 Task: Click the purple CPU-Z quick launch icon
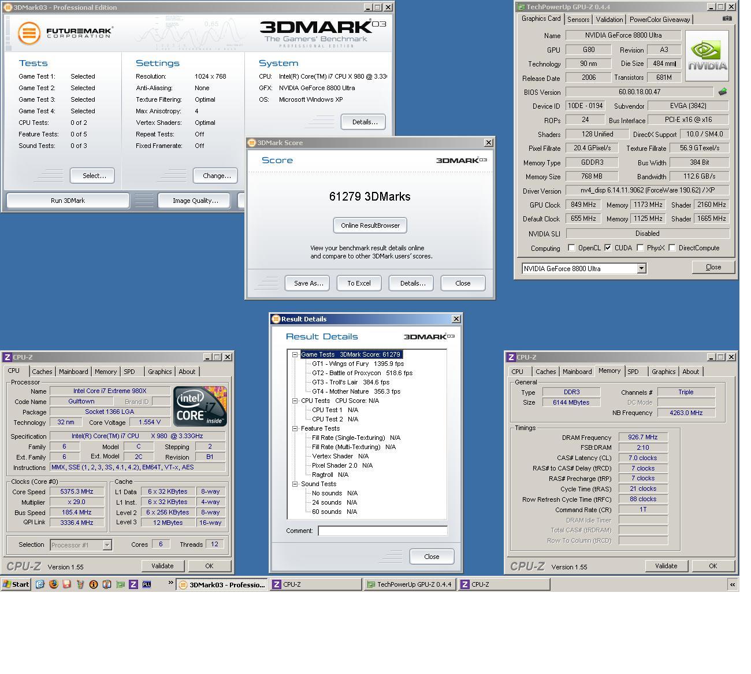tap(133, 584)
